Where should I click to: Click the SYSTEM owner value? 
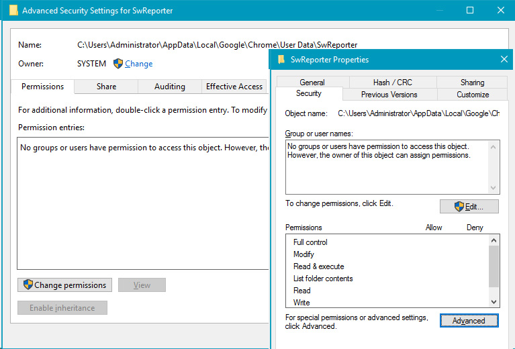pyautogui.click(x=91, y=63)
